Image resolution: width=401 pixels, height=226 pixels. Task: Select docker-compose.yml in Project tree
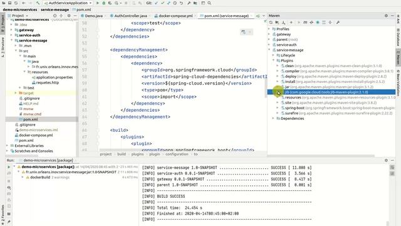click(x=34, y=135)
